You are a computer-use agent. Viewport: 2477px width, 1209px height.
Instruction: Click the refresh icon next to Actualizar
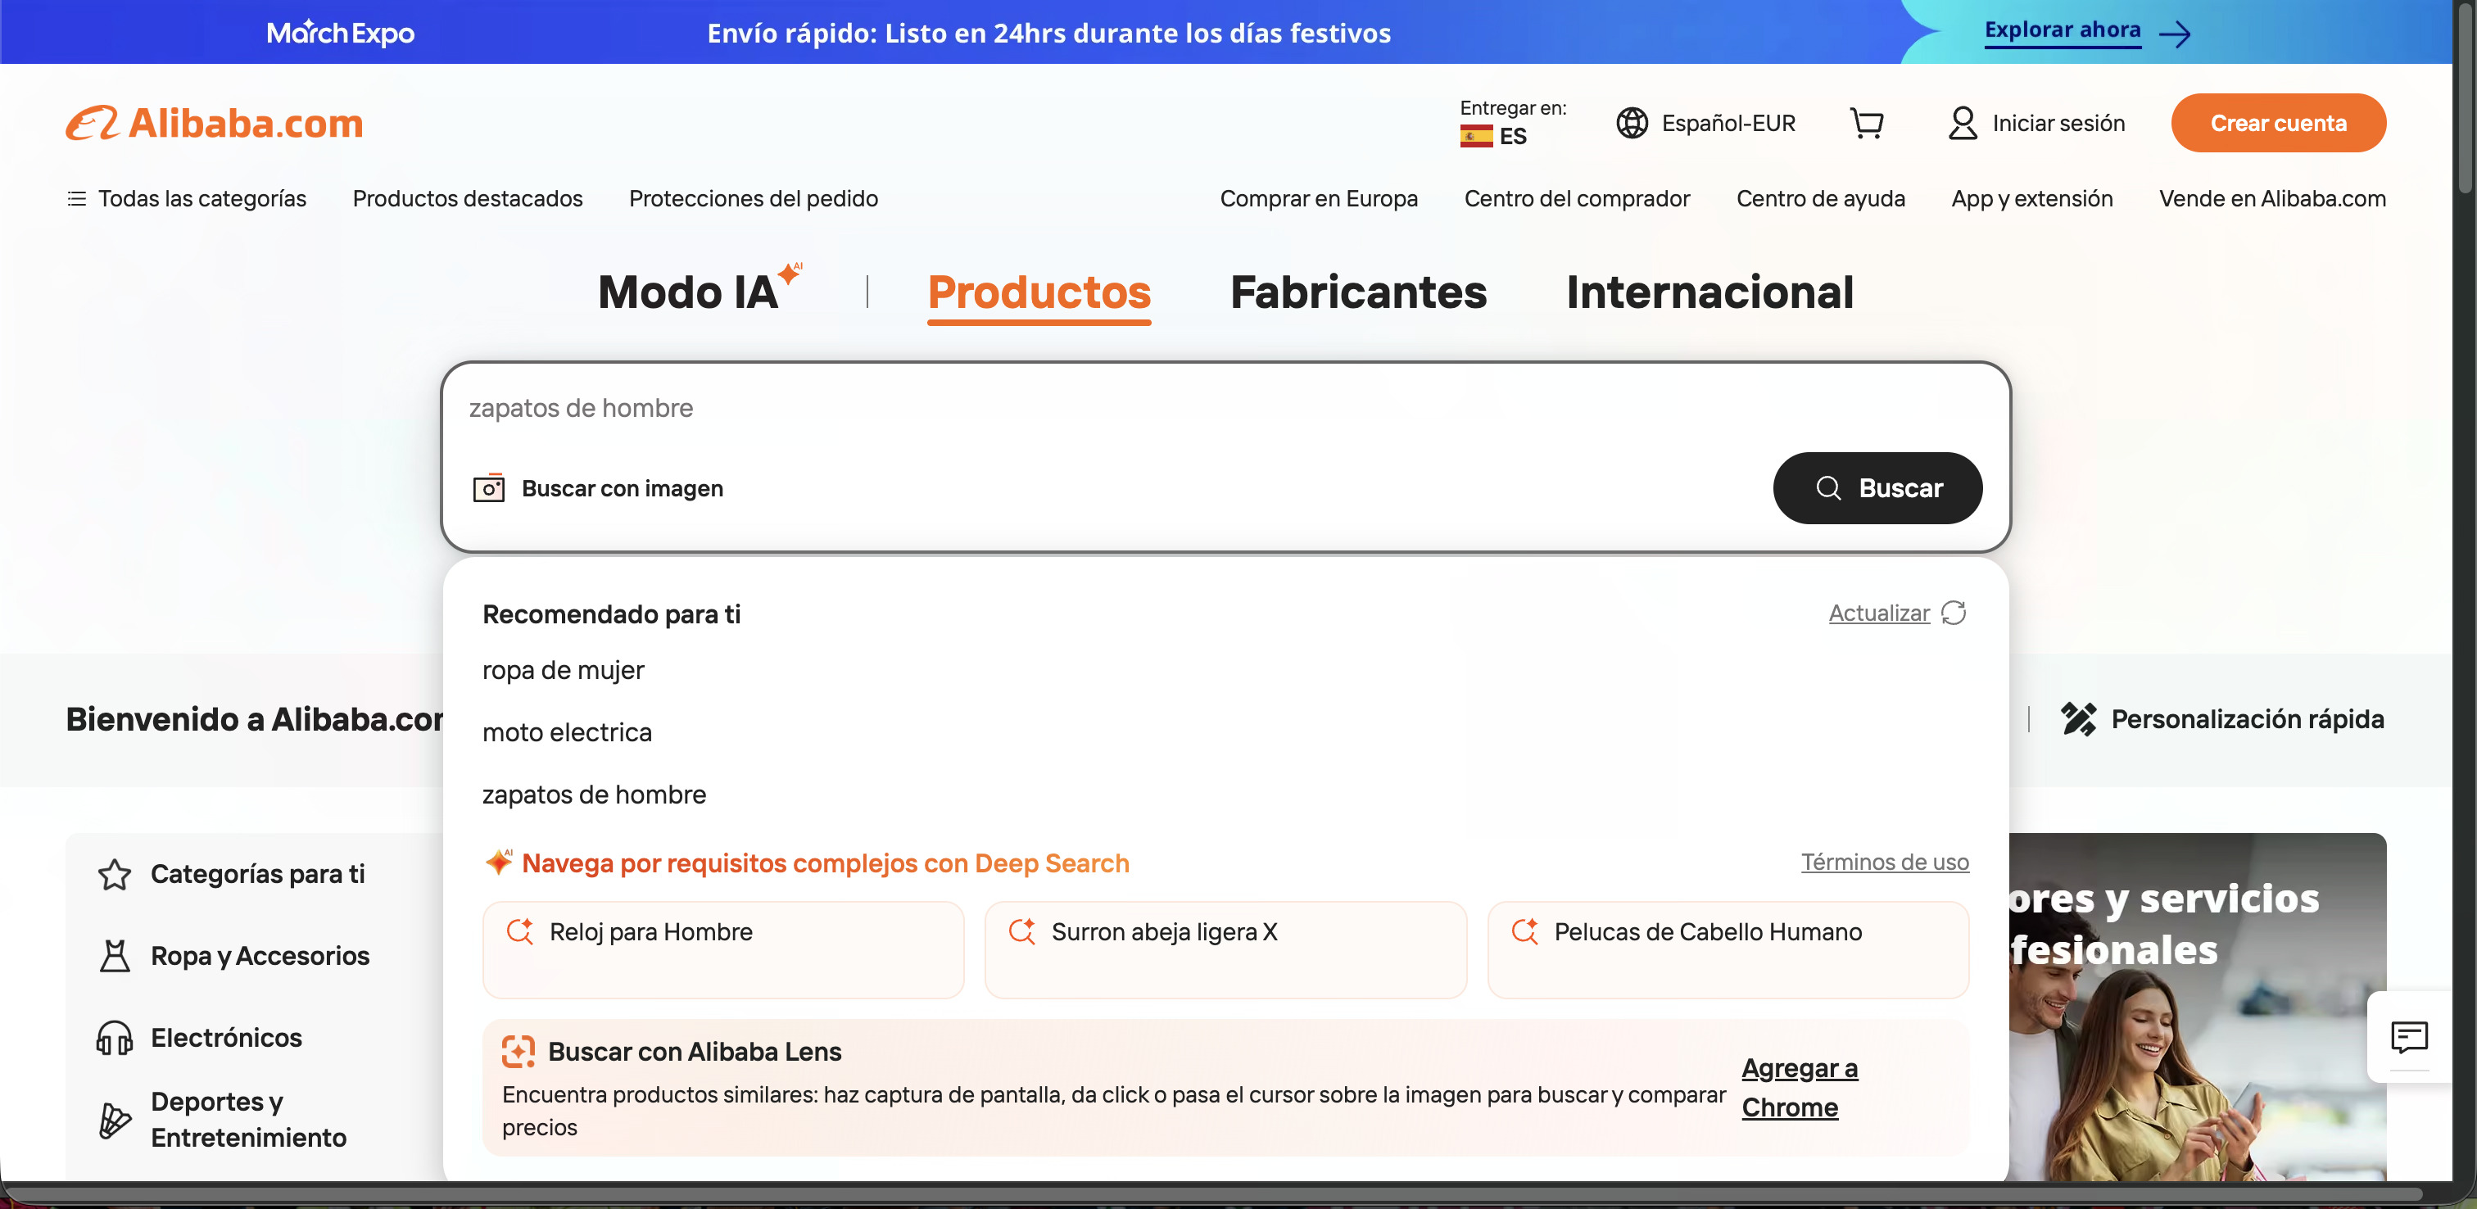1953,613
